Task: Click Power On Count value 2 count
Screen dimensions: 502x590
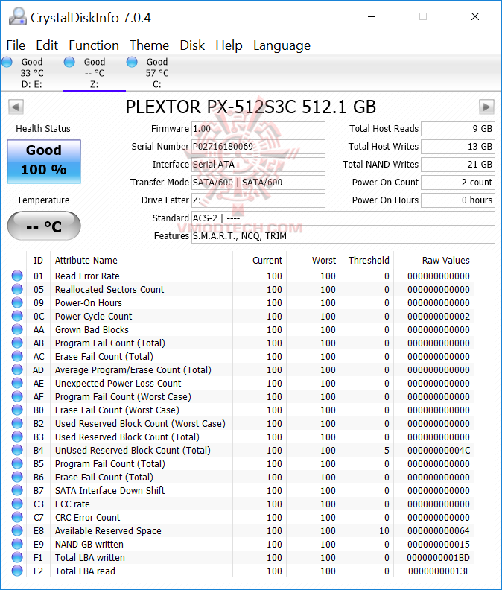Action: [x=457, y=183]
